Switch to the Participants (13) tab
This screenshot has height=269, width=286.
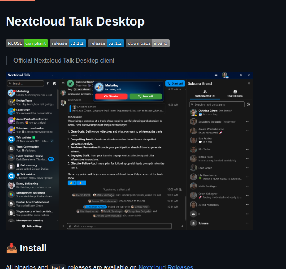tap(205, 94)
